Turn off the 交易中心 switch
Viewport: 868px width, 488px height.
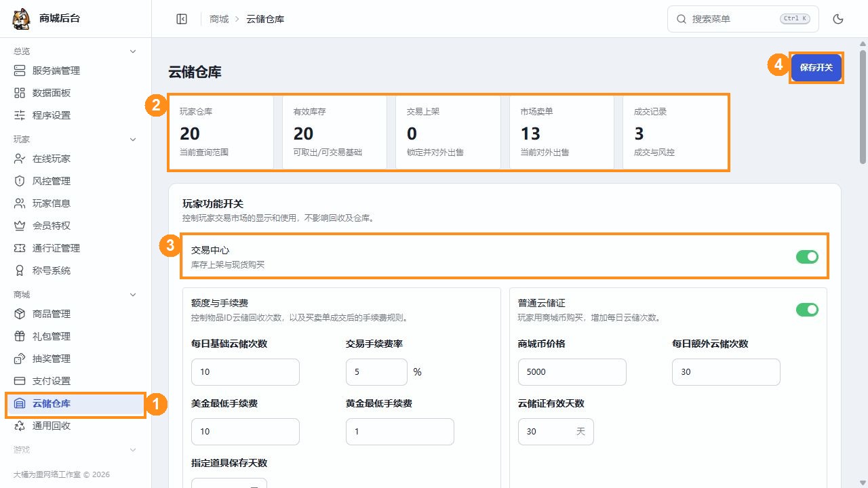[807, 257]
